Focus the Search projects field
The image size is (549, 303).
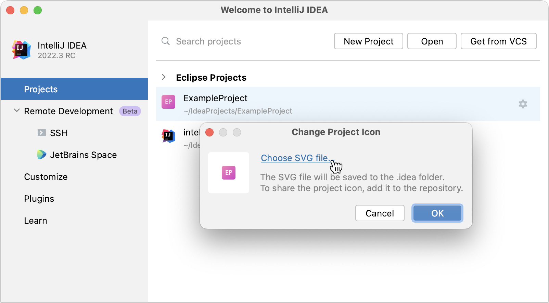[209, 41]
